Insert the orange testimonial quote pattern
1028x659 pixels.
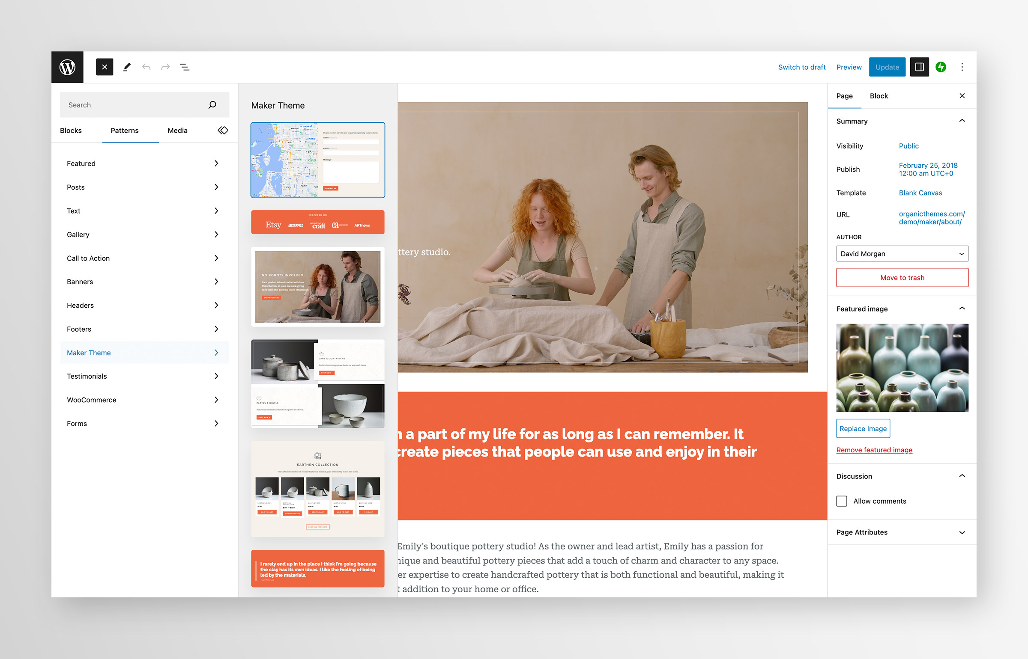pos(318,568)
